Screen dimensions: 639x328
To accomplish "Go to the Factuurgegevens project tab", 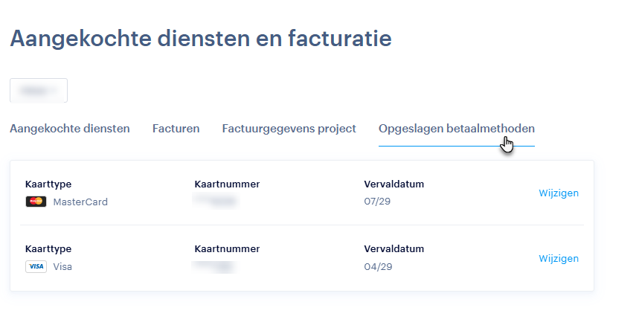I will pyautogui.click(x=289, y=129).
